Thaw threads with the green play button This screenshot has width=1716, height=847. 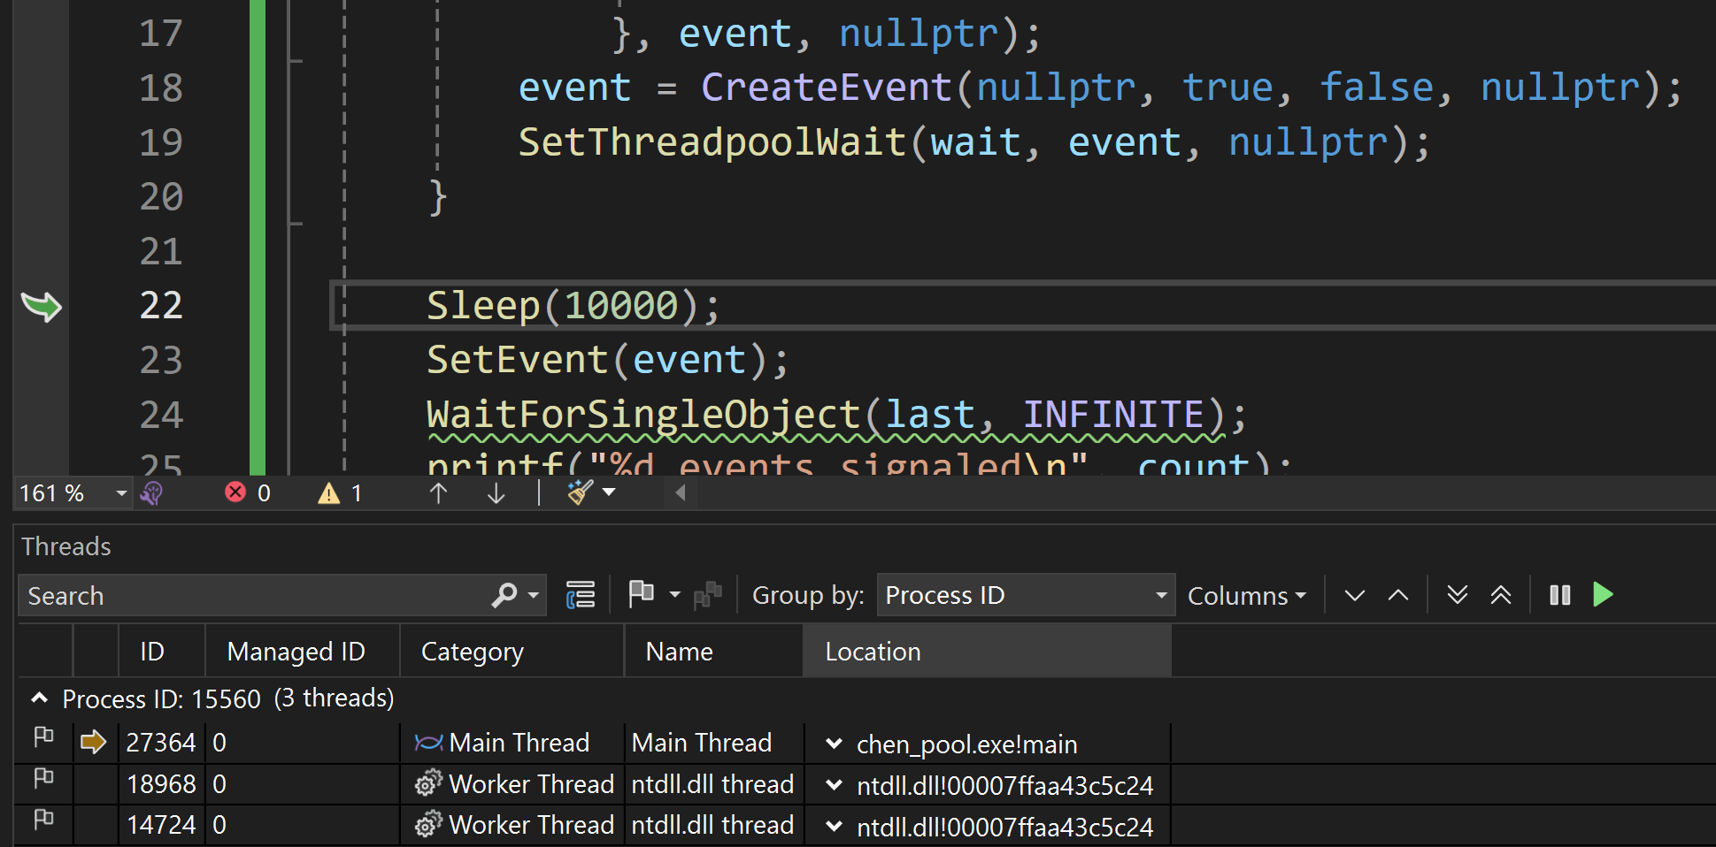tap(1603, 595)
